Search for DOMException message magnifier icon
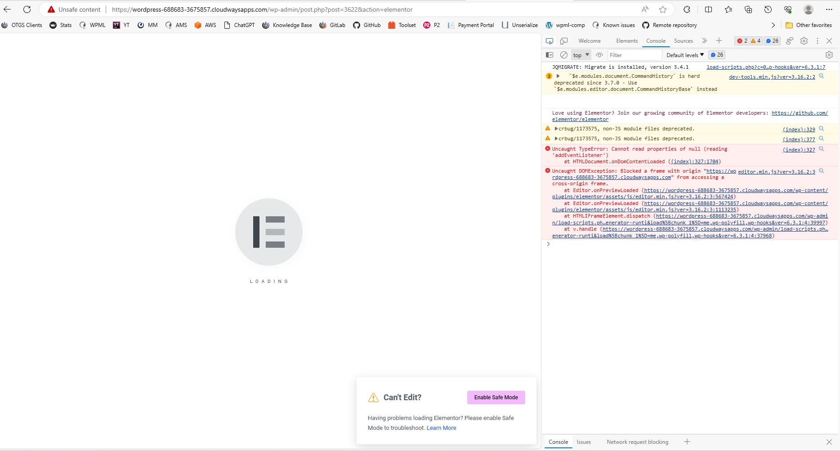 pos(822,171)
